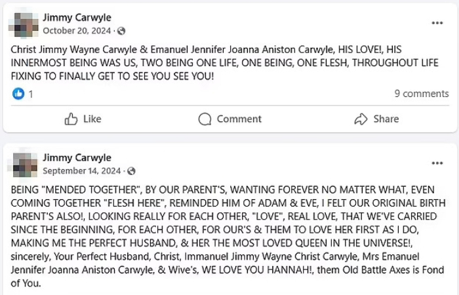Click globe privacy icon on September 14 post
The image size is (459, 295).
click(130, 170)
